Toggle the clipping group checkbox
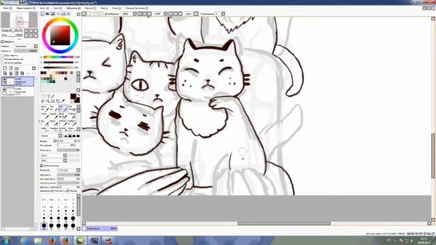Screen dimensions: 436x245 [3, 59]
